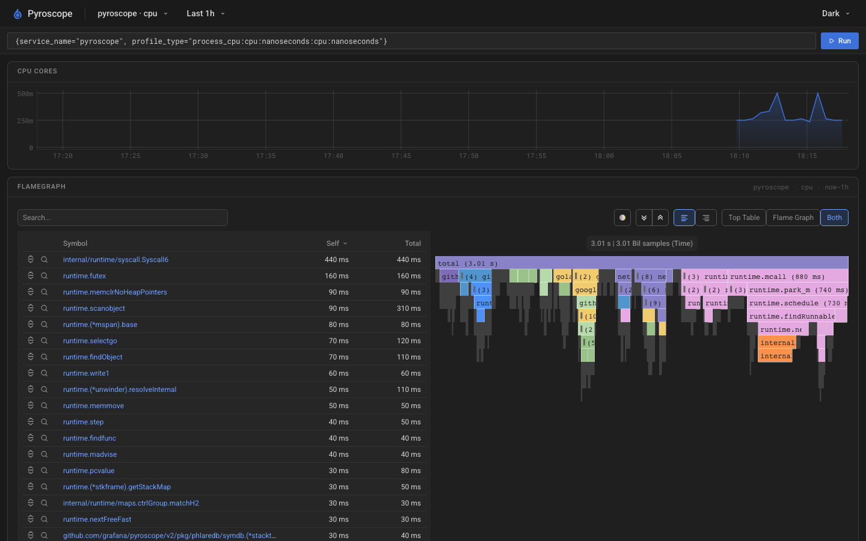Click sandwich icon for runtime.selectgo row
Viewport: 866px width, 541px height.
(x=31, y=341)
